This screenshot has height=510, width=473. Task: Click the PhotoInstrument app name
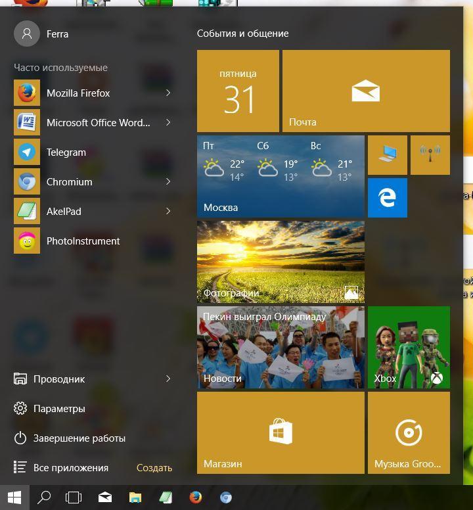click(x=83, y=241)
